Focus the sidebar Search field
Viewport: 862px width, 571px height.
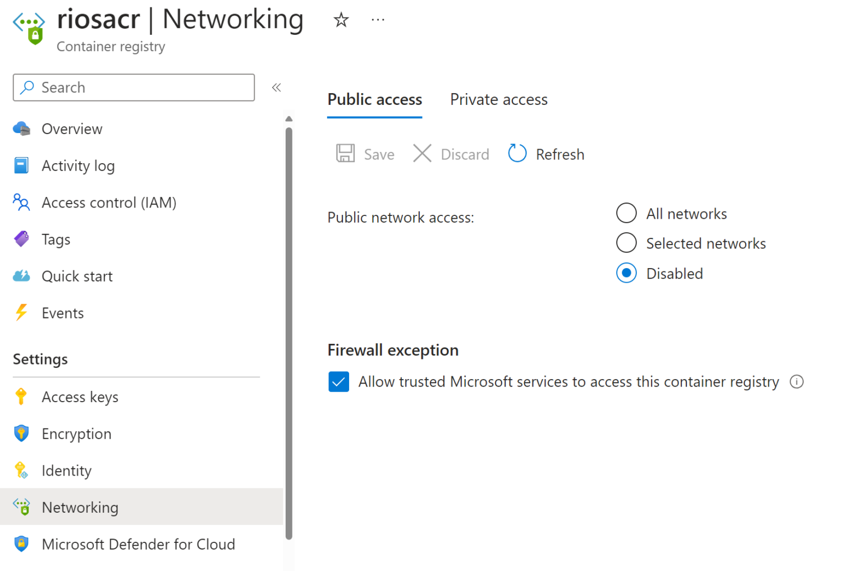(x=140, y=88)
